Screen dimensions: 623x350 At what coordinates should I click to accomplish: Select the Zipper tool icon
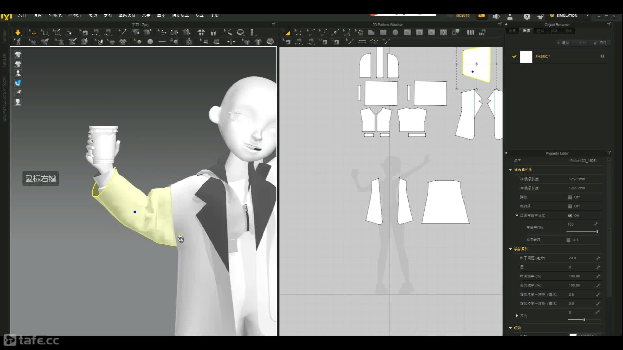[189, 41]
